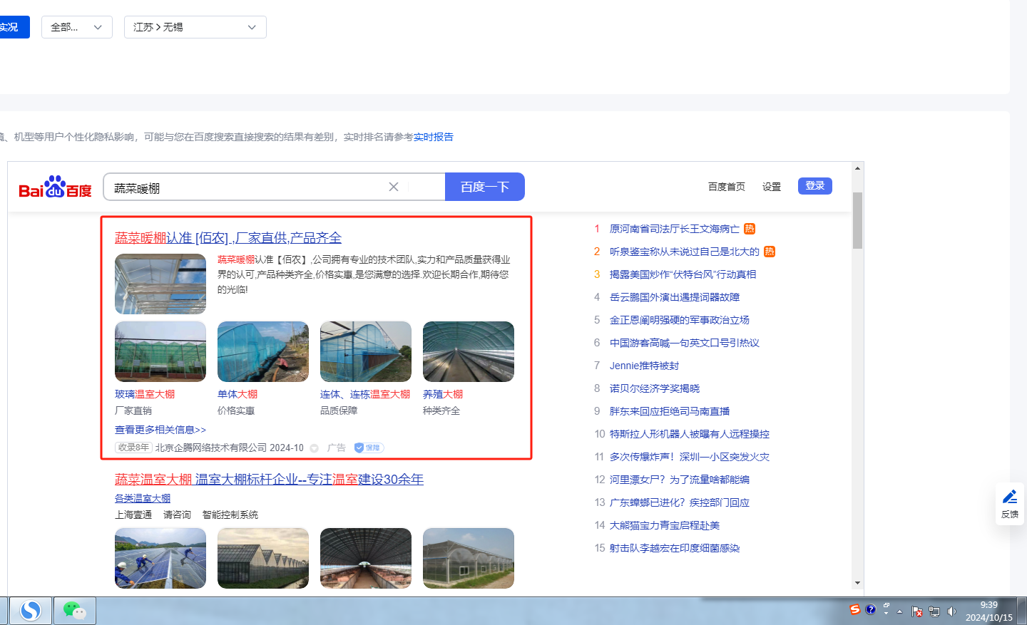Click 查看更多相关信息>> link

pos(160,430)
